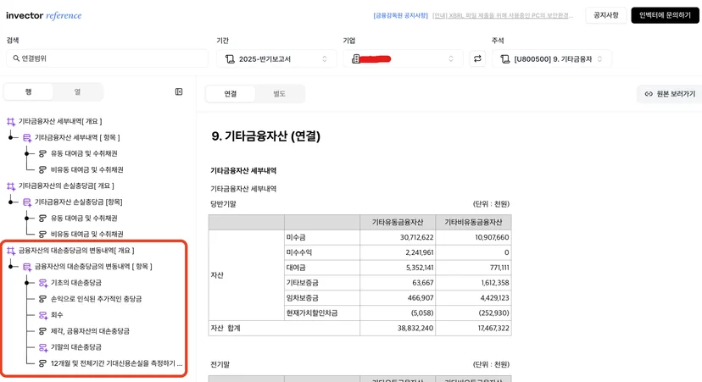Switch to the 행 tab
Viewport: 702px width, 382px height.
[x=28, y=91]
